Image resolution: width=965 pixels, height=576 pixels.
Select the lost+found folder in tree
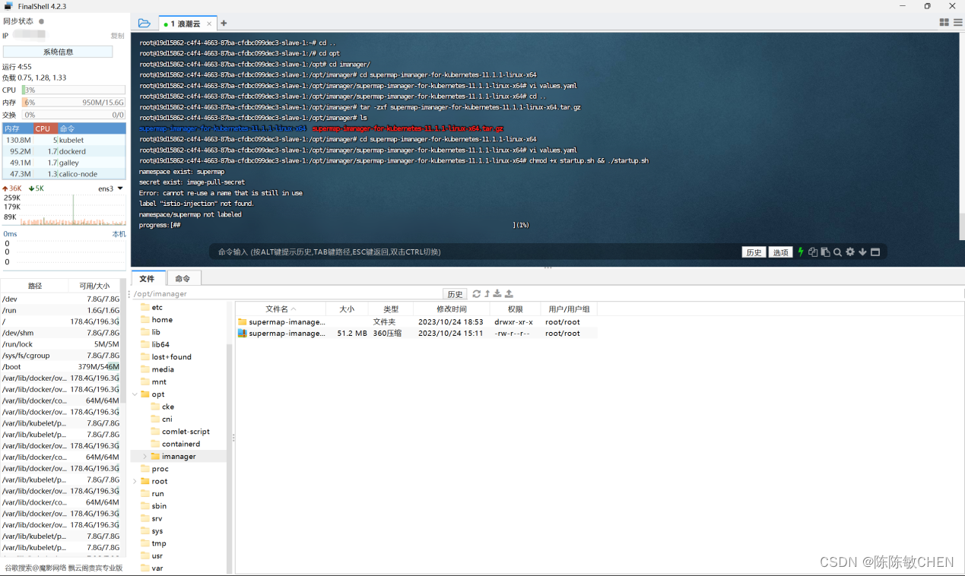click(x=166, y=357)
